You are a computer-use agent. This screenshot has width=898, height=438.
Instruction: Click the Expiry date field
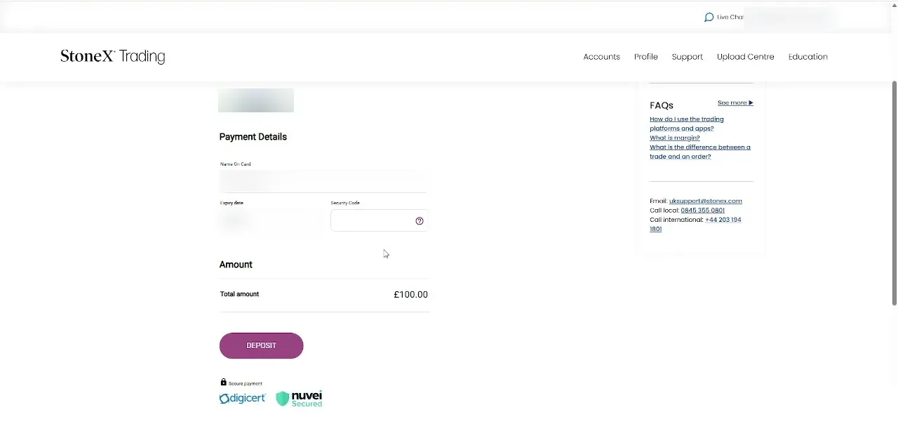click(x=270, y=220)
